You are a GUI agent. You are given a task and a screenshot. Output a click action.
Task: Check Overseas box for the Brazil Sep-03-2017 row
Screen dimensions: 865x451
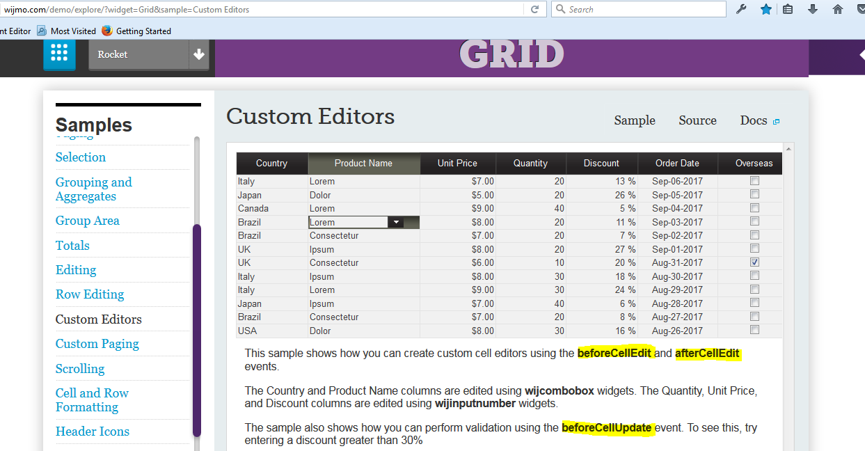(754, 221)
